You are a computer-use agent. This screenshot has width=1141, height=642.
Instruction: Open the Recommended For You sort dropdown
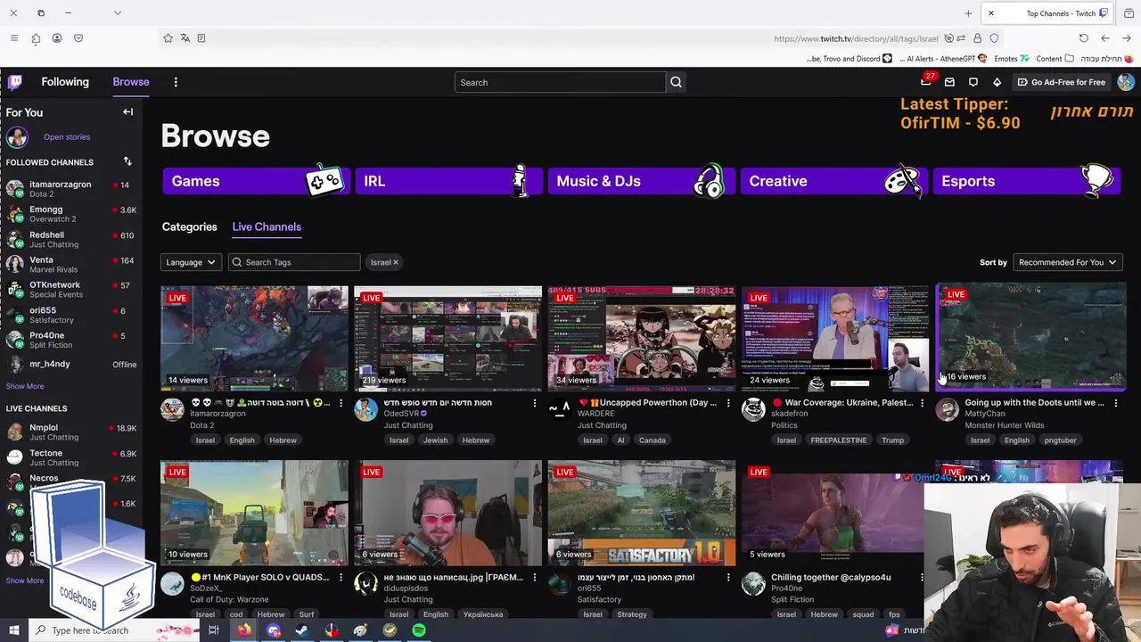click(x=1068, y=262)
